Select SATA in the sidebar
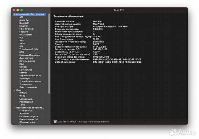The height and width of the screenshot is (139, 199). [x=22, y=43]
